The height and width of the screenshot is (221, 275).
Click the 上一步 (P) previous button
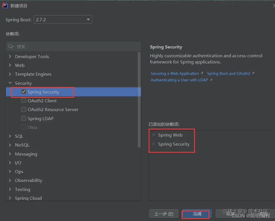pyautogui.click(x=164, y=214)
